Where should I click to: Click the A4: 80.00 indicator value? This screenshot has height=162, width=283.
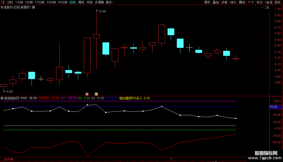pos(112,98)
